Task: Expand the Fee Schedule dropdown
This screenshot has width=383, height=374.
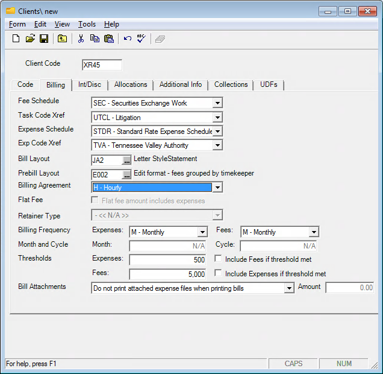Action: point(217,103)
